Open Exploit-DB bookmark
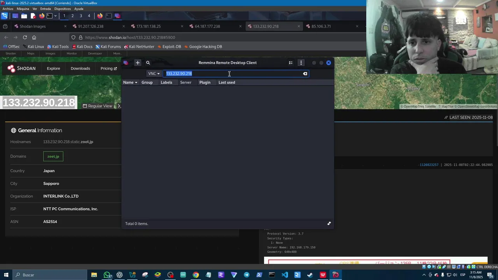The height and width of the screenshot is (280, 498). (x=169, y=47)
